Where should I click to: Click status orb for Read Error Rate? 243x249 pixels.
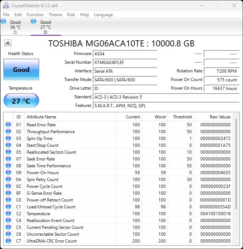(x=8, y=124)
